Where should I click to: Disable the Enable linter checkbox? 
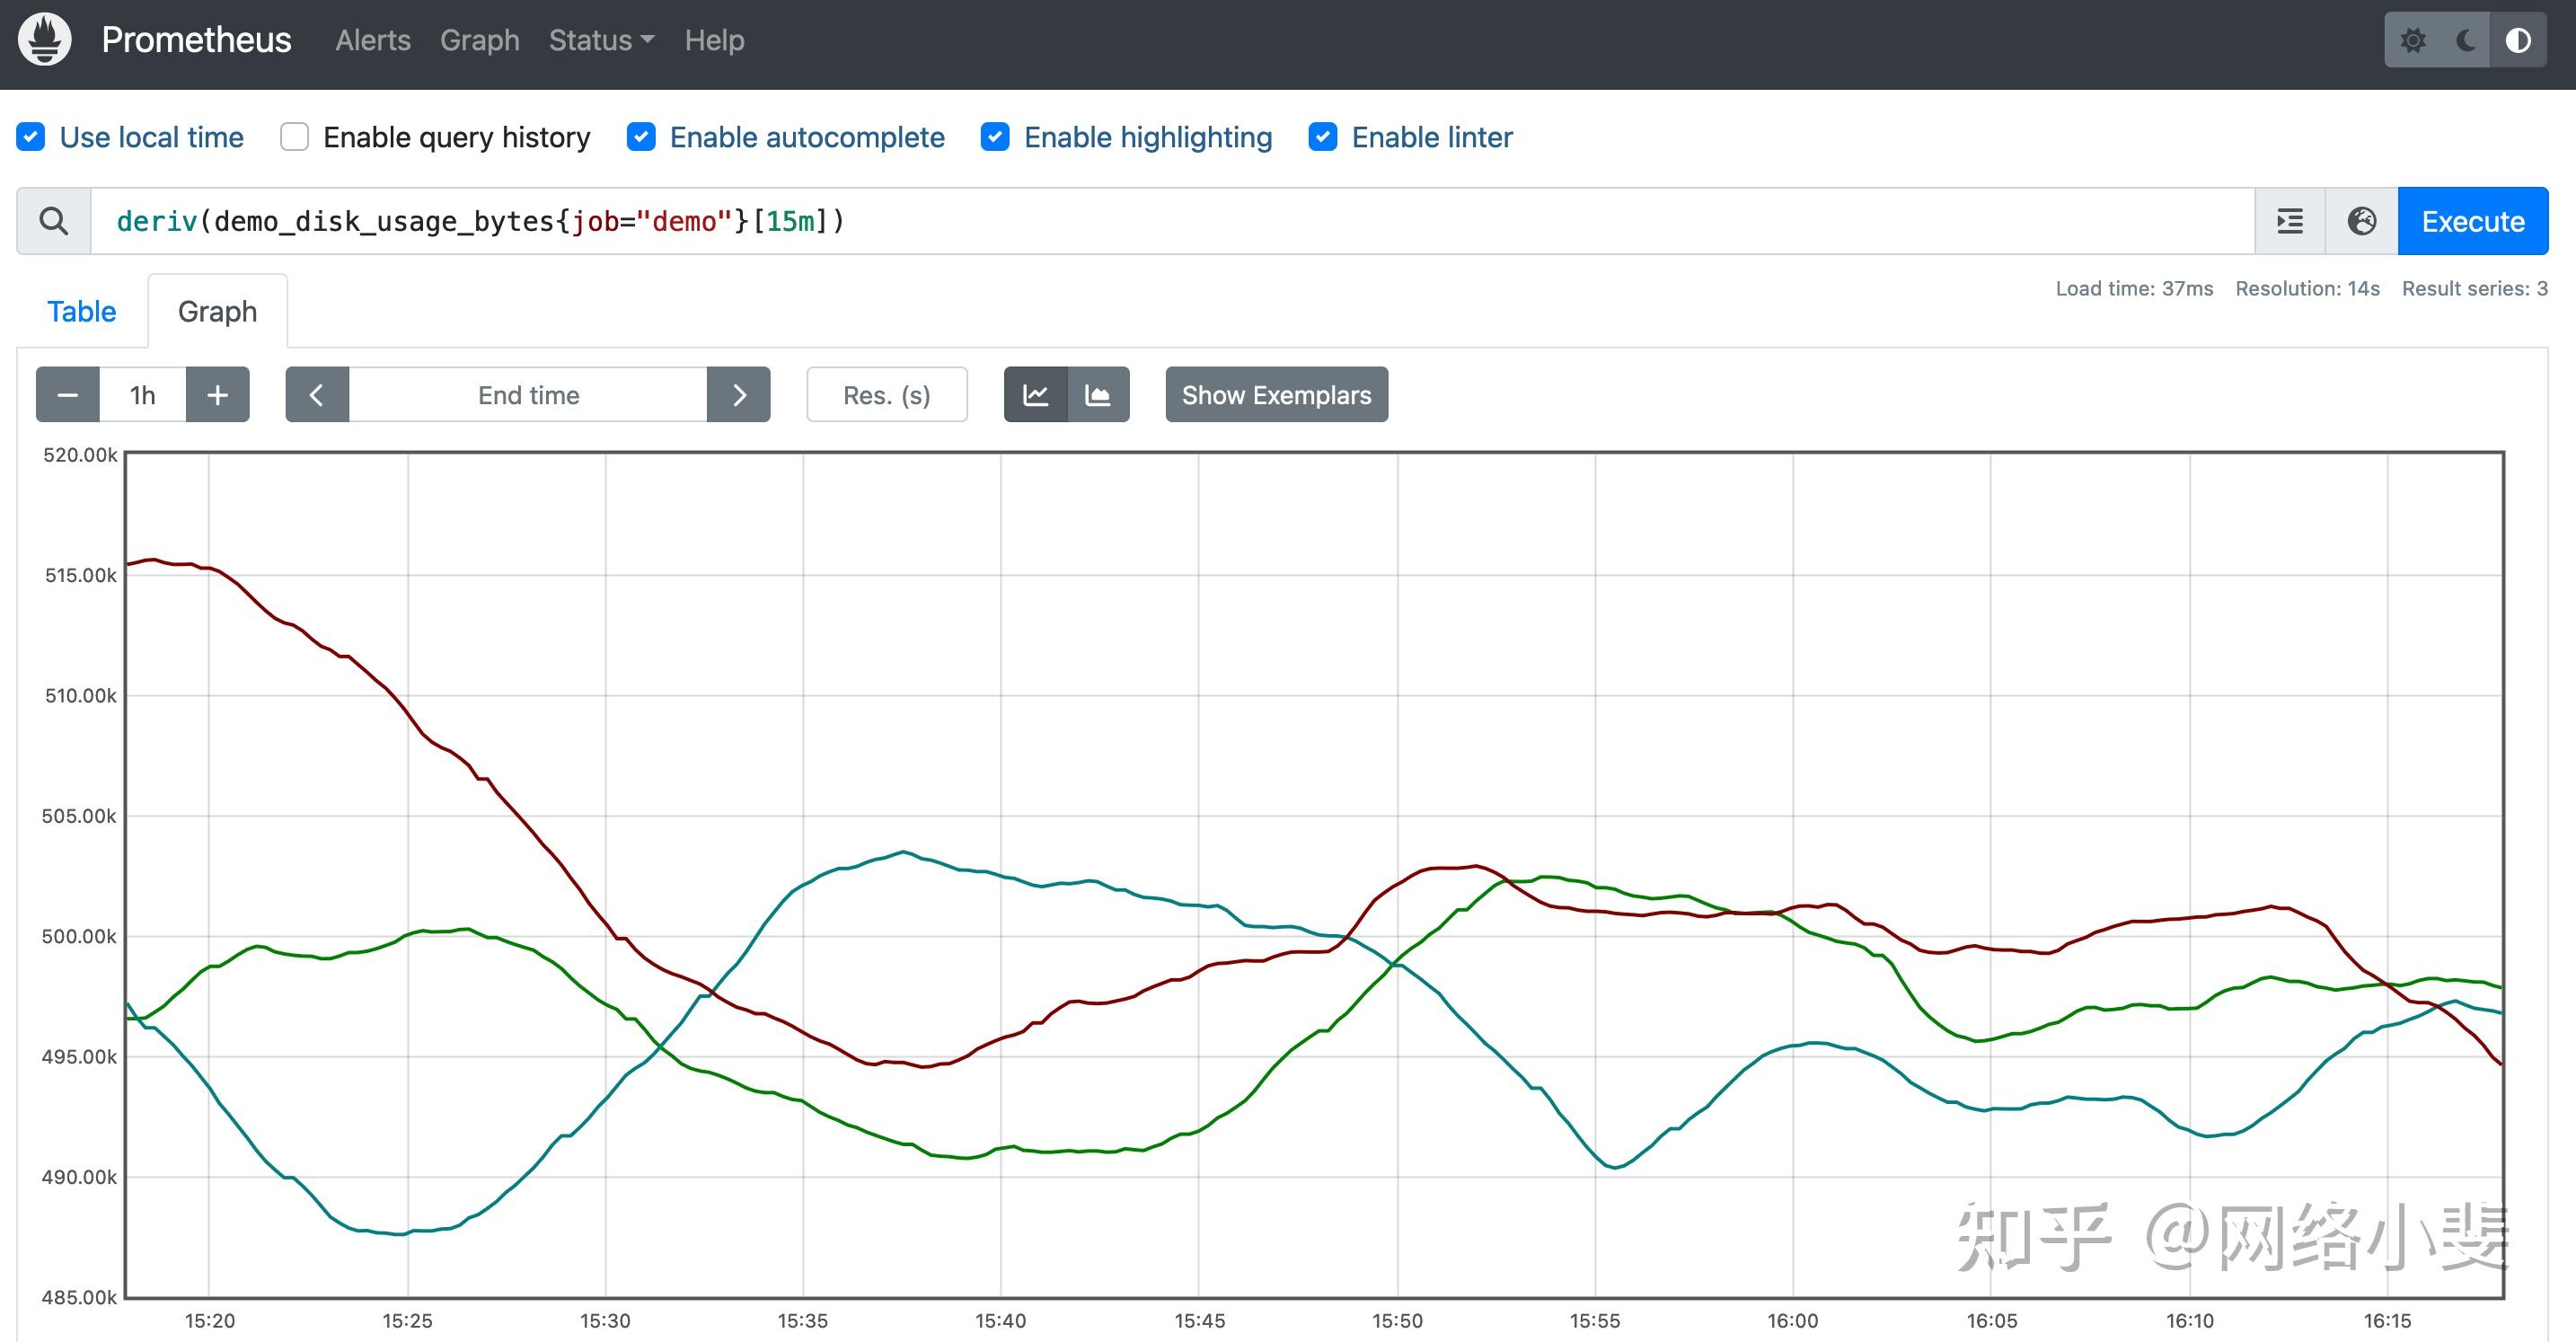click(1323, 137)
